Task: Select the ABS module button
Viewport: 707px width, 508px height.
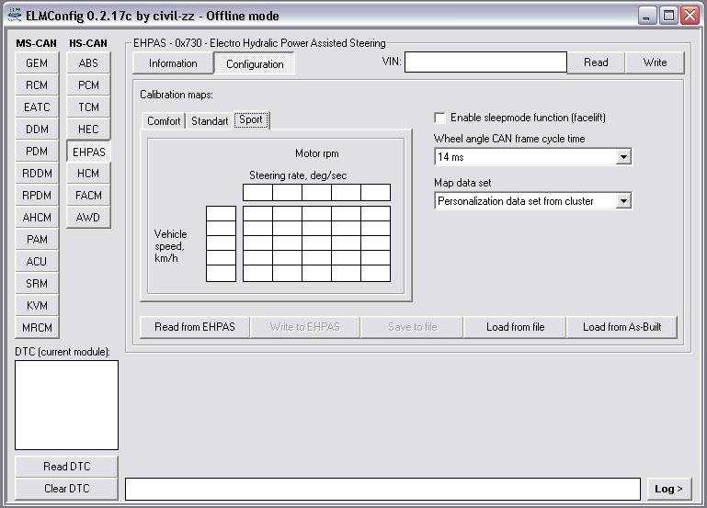Action: 88,63
